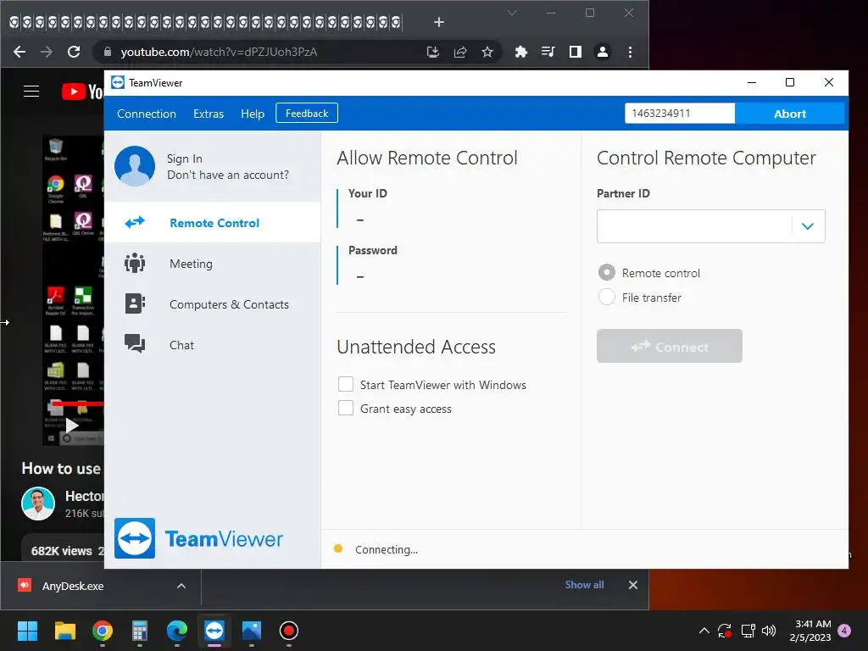Click the Remote Control arrows icon
The width and height of the screenshot is (868, 651).
(135, 222)
